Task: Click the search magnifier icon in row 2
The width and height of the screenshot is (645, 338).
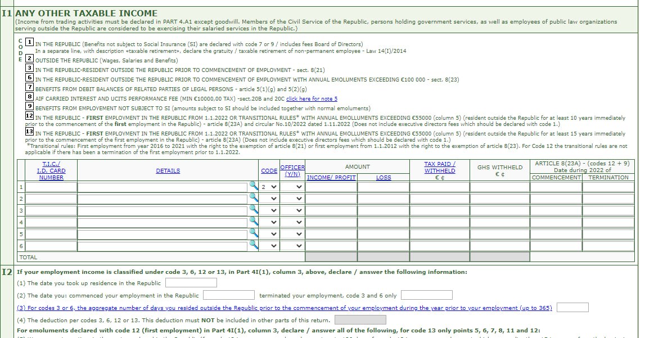Action: [253, 199]
